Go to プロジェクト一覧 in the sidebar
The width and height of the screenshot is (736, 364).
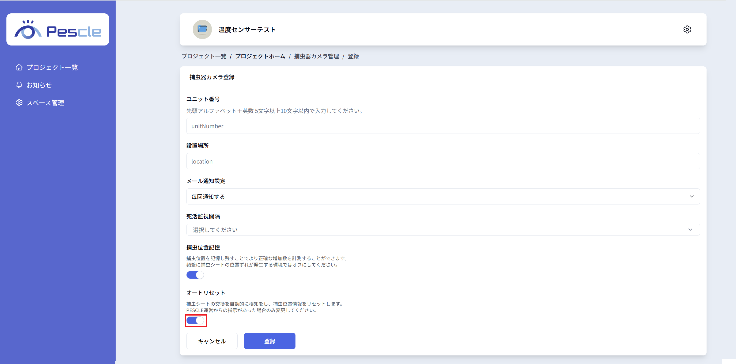click(52, 67)
